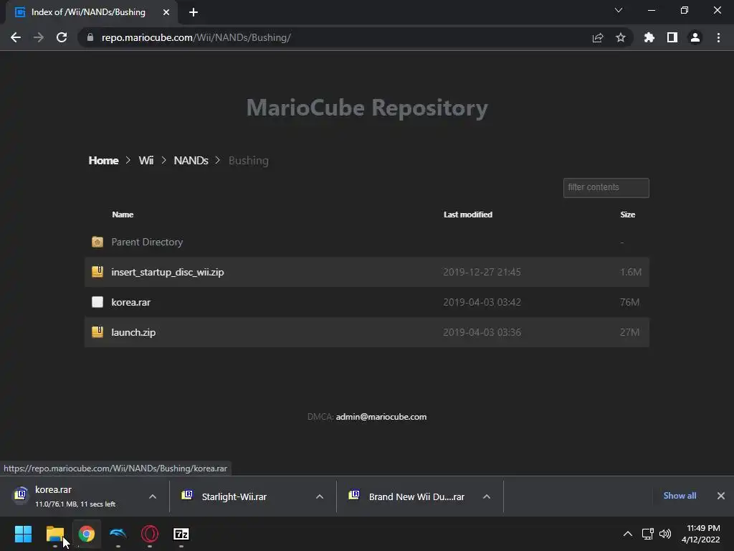734x551 pixels.
Task: Sort by Size column header
Action: [628, 215]
